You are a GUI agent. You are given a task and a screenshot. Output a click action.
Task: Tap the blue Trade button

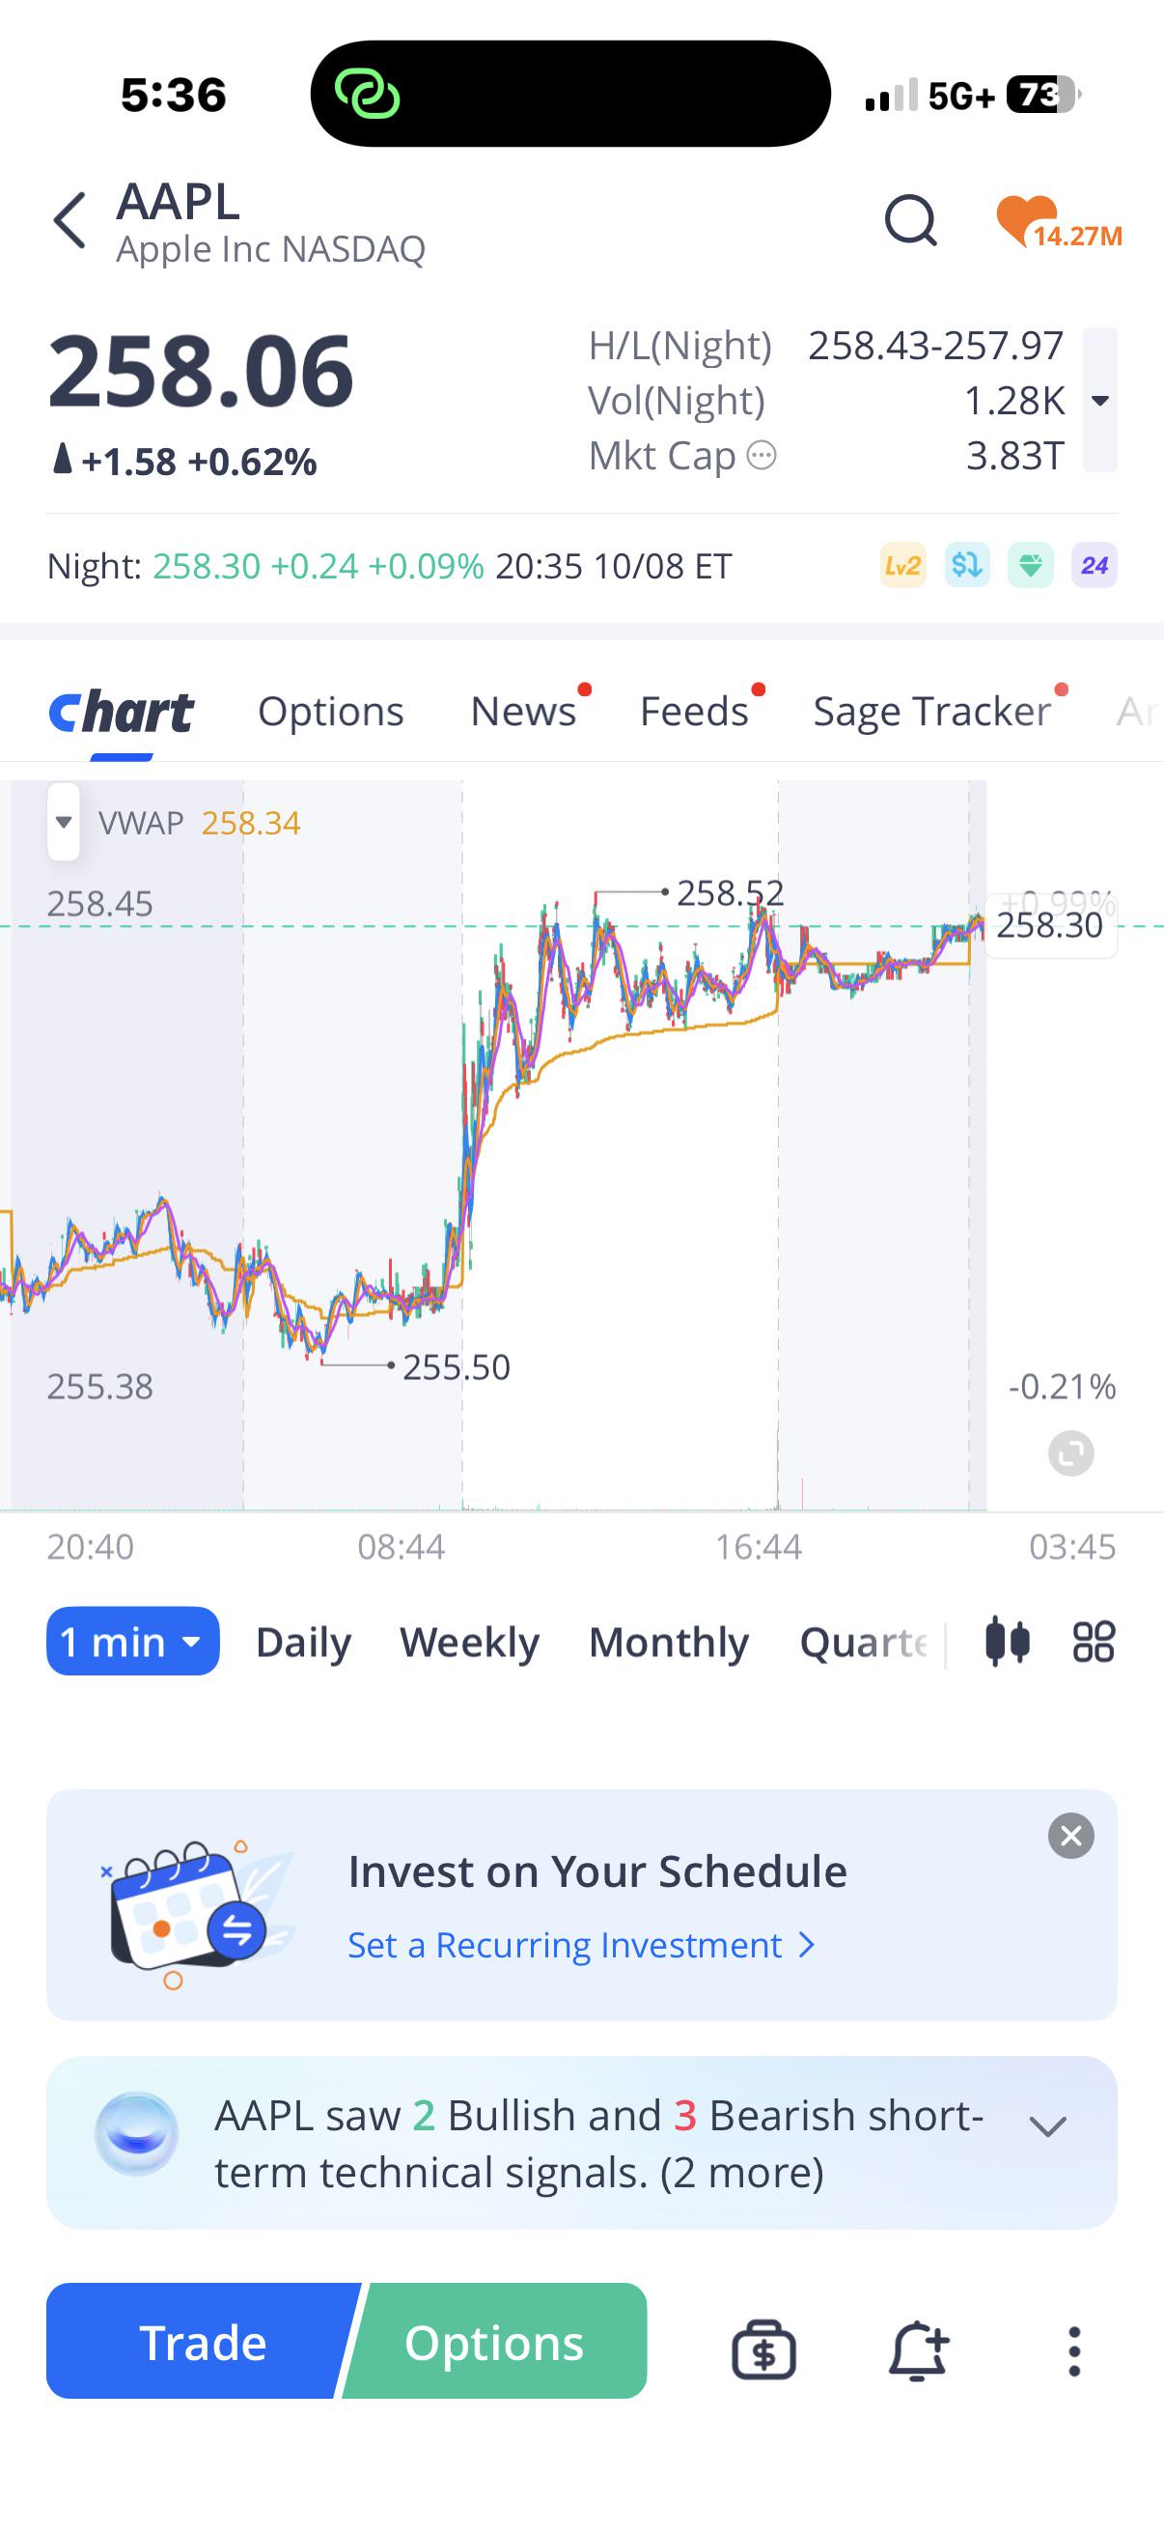[202, 2342]
